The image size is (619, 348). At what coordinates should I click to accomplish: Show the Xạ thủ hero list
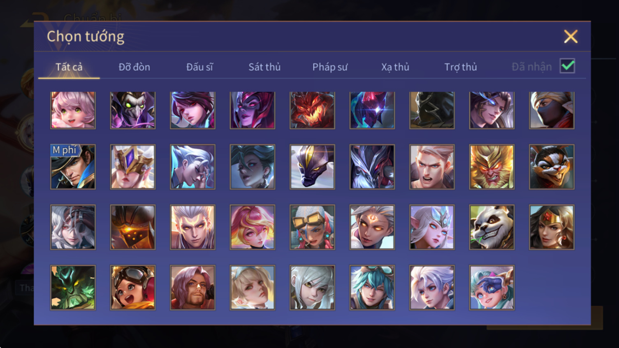[395, 67]
